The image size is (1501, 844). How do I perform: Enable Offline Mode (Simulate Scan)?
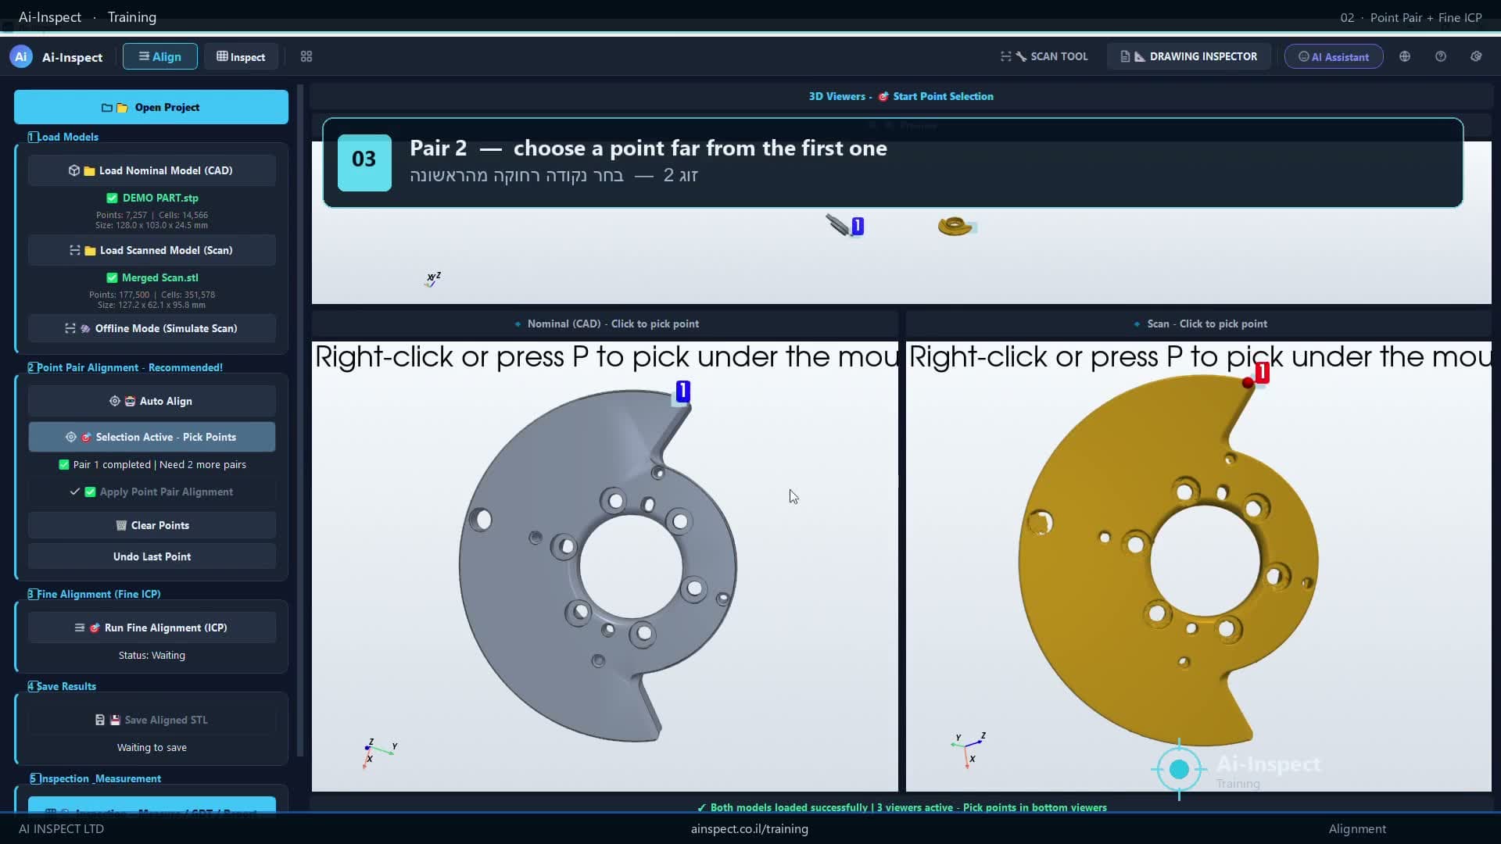152,328
